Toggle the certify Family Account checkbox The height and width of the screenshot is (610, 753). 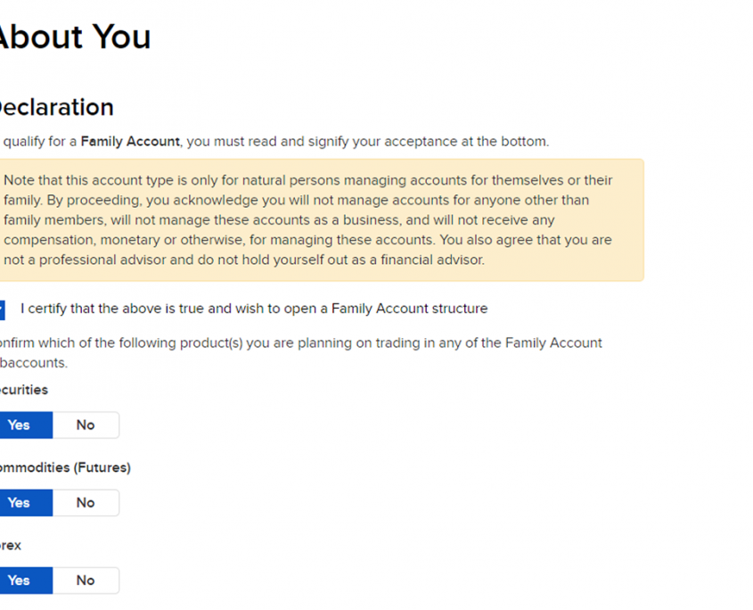point(2,309)
